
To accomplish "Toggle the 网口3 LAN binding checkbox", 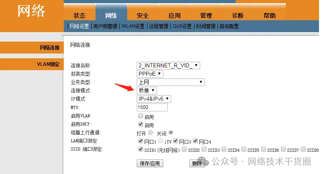I will [176, 141].
